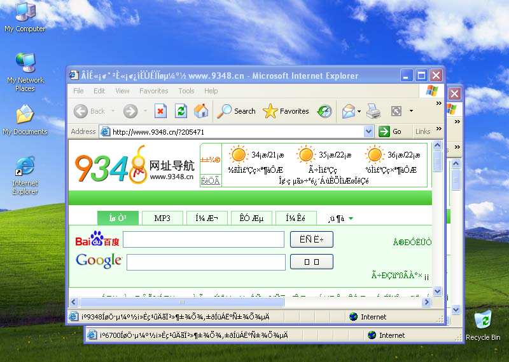Open the address bar URL dropdown
The image size is (509, 362).
click(x=368, y=131)
